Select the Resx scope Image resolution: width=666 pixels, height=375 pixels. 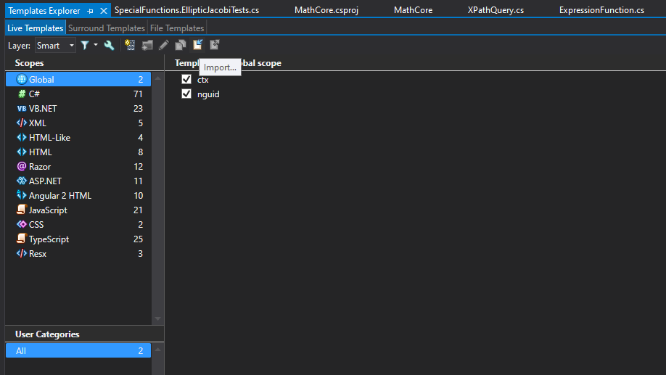coord(78,254)
